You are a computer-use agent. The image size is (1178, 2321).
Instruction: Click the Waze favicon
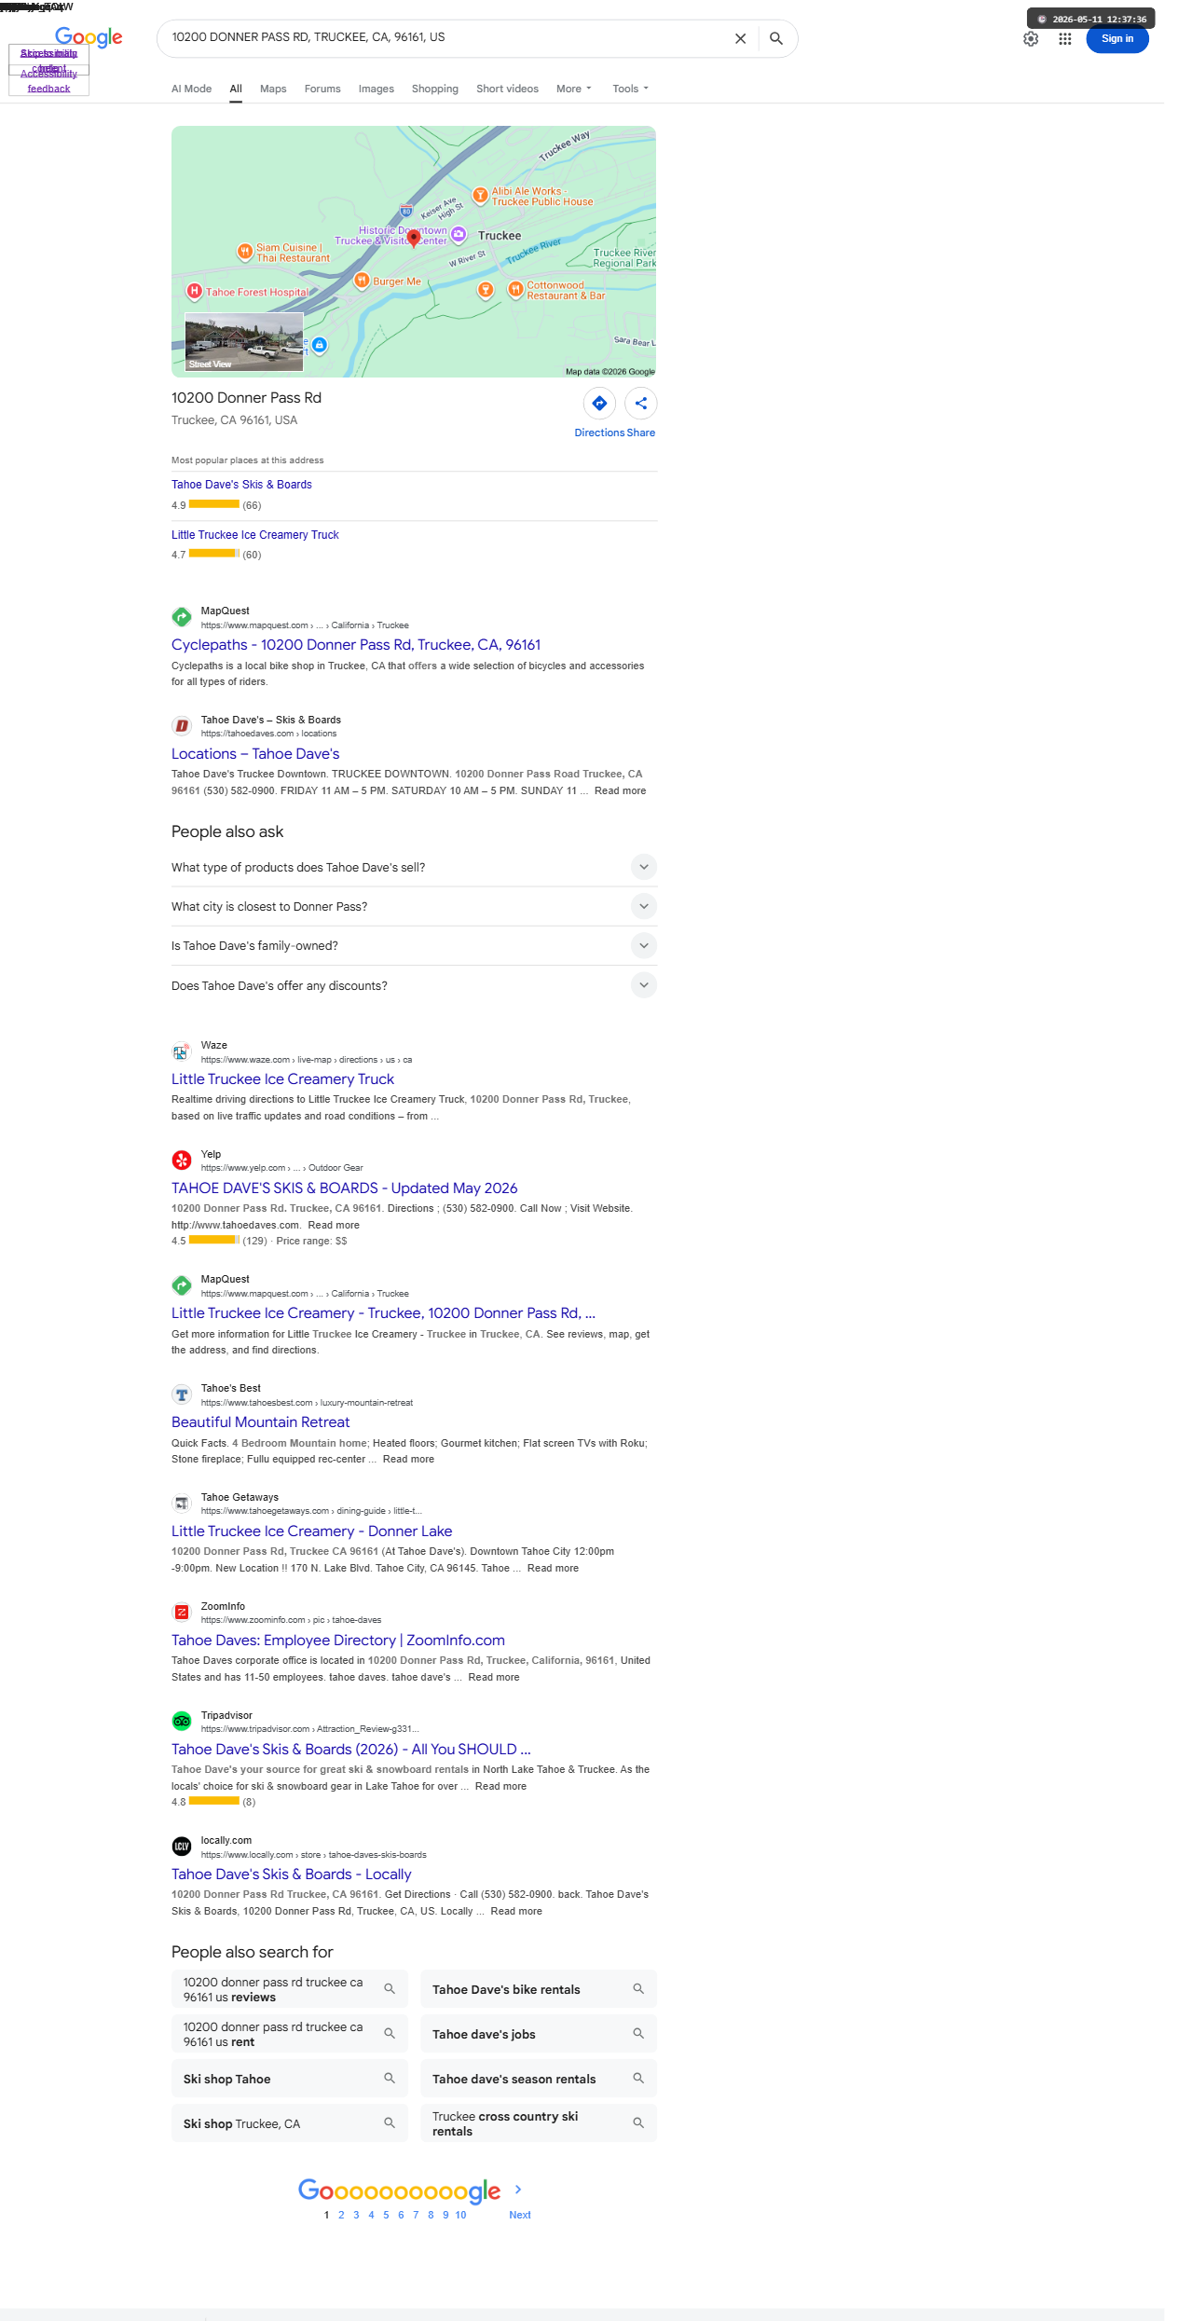(182, 1051)
